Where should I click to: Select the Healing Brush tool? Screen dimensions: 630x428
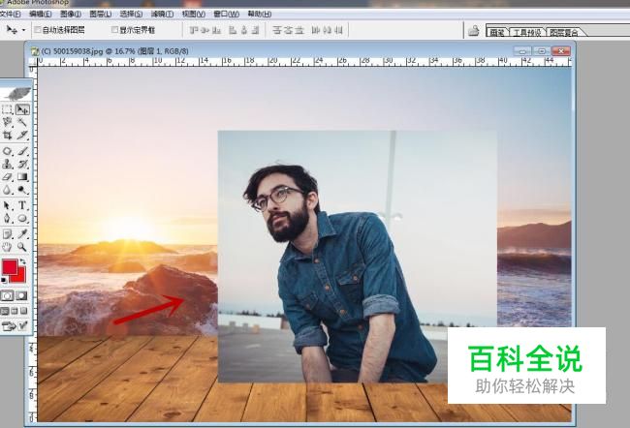tap(7, 151)
